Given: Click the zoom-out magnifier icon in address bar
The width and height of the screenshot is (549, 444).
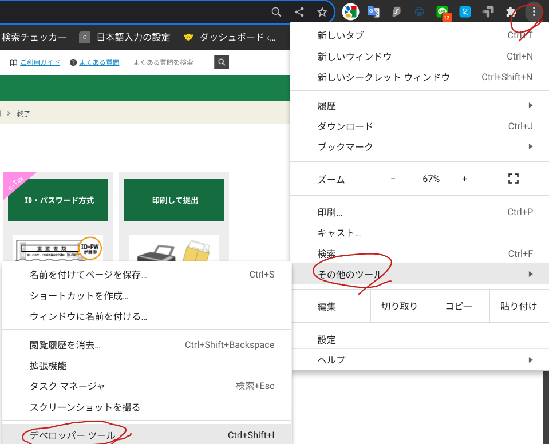Looking at the screenshot, I should (277, 12).
